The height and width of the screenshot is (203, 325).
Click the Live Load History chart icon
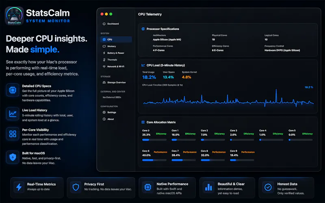[x=13, y=114]
